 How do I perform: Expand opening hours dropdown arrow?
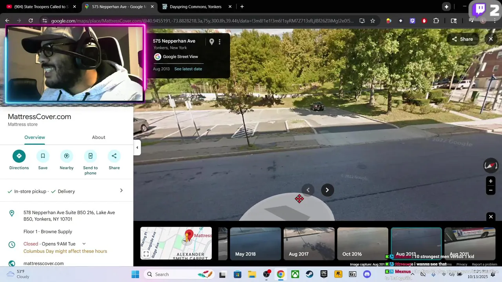click(x=84, y=244)
